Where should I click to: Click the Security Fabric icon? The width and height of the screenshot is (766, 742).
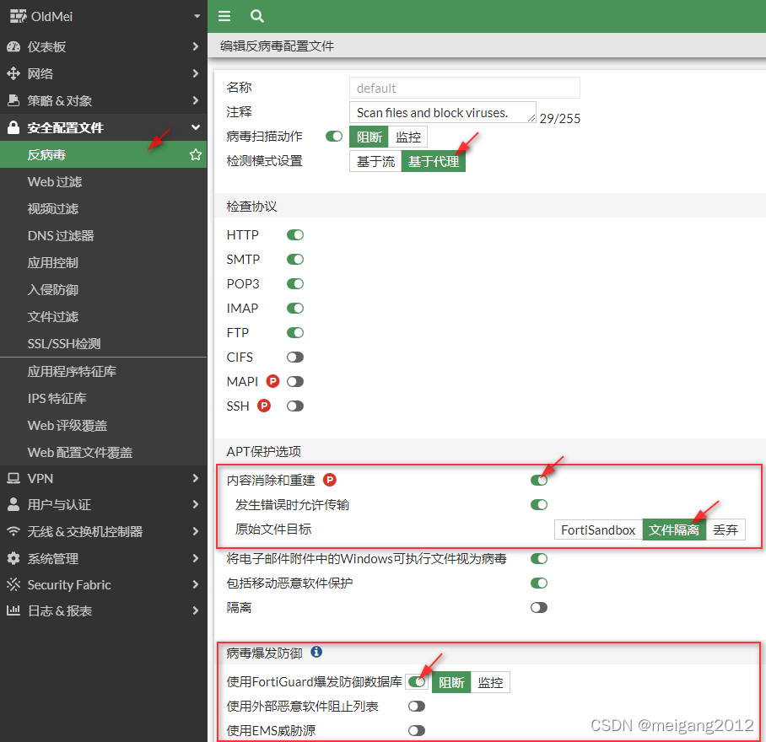coord(13,584)
